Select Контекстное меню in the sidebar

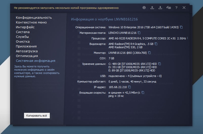(x=31, y=22)
